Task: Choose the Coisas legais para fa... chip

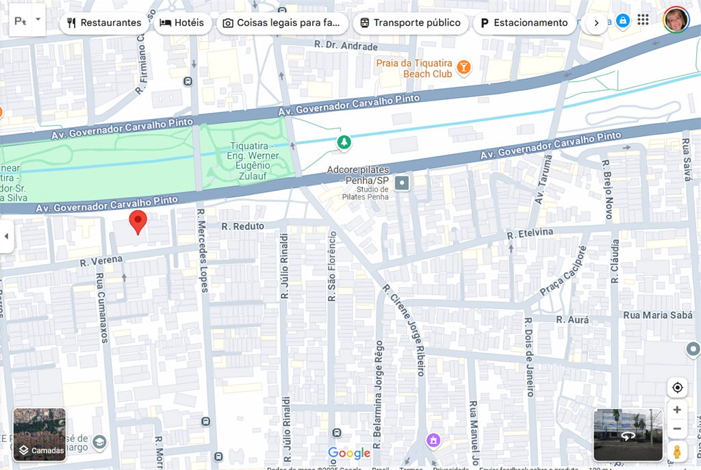Action: coord(281,23)
